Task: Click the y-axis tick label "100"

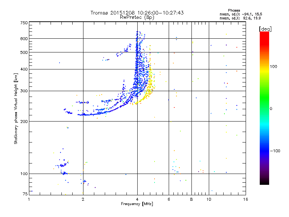Action: [x=24, y=174]
